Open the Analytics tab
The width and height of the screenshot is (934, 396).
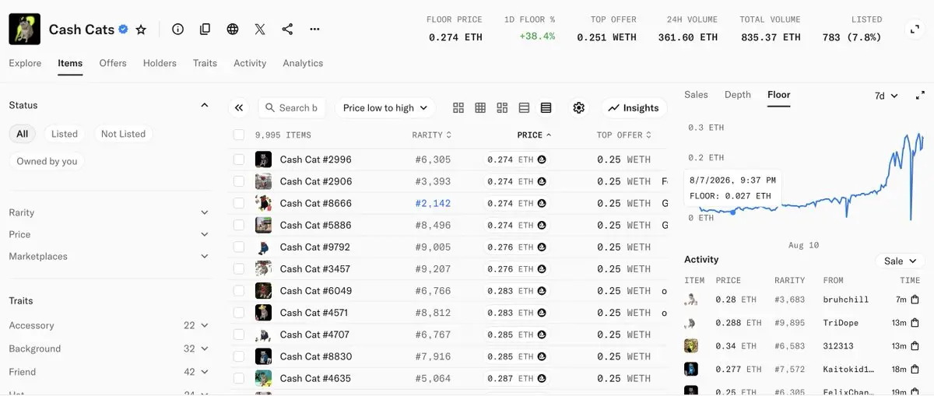click(303, 63)
